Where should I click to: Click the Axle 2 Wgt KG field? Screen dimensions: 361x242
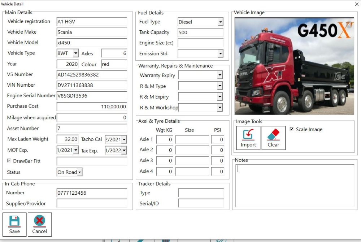pyautogui.click(x=165, y=150)
